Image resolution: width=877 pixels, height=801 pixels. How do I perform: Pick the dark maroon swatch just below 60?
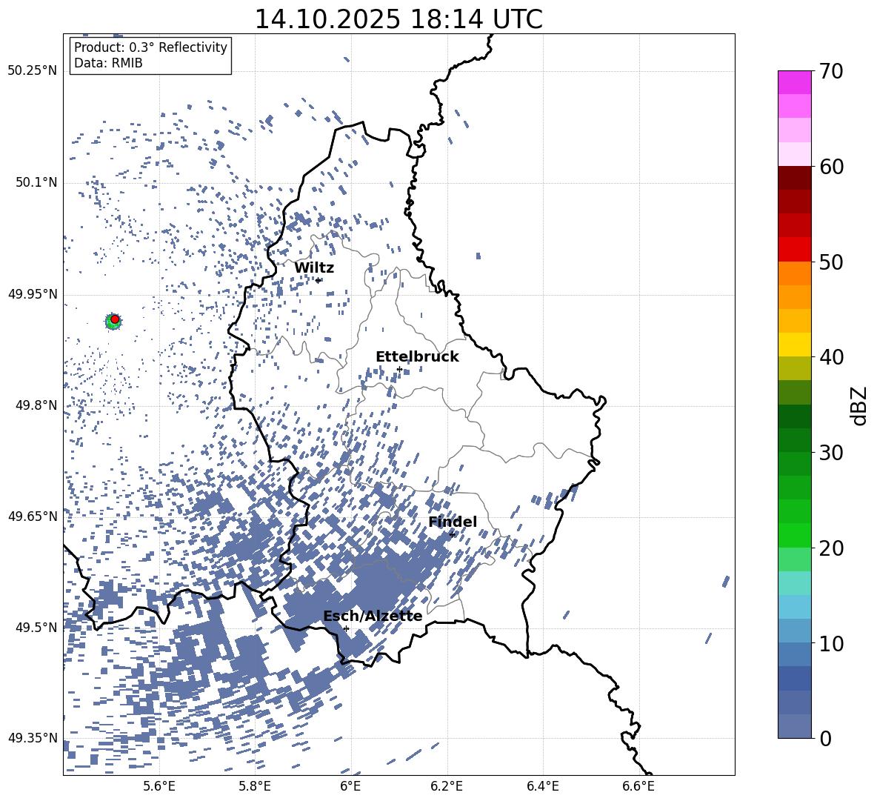coord(795,178)
